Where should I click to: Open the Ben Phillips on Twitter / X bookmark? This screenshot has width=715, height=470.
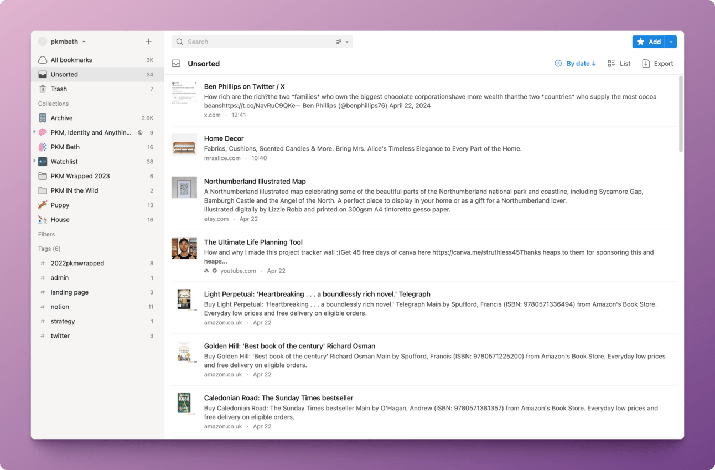245,87
